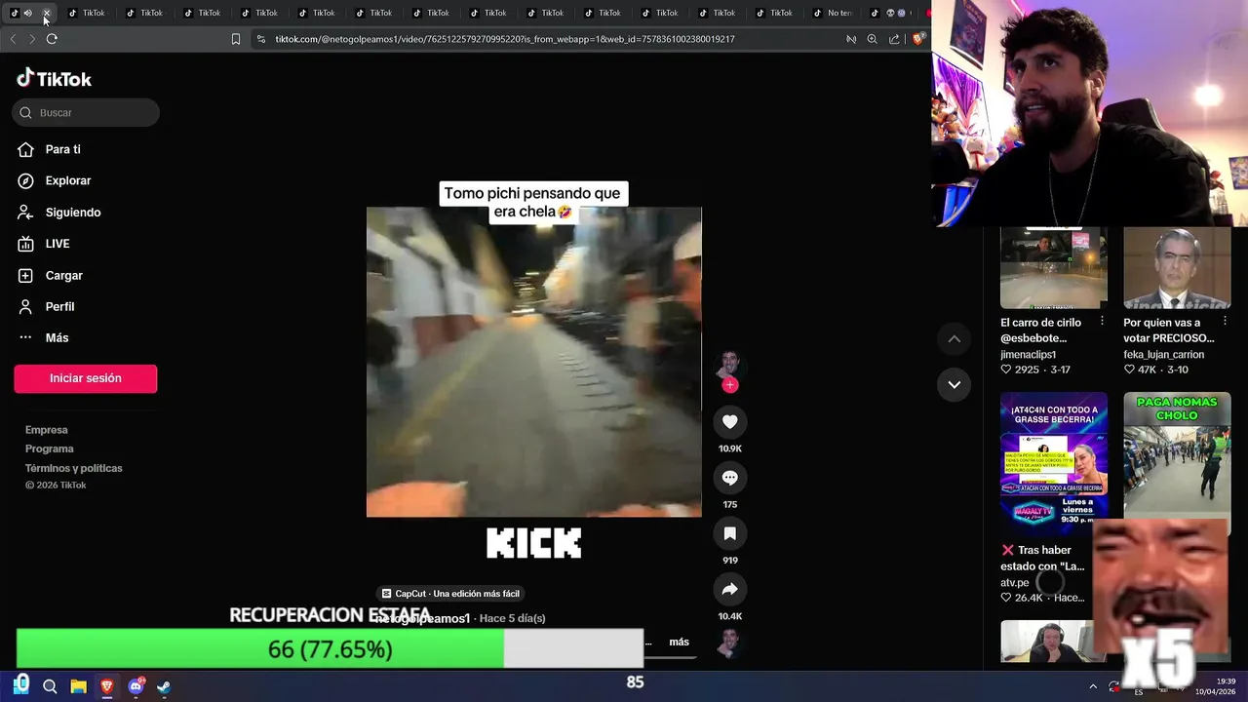Share the video with the arrow icon
The width and height of the screenshot is (1248, 702).
coord(729,589)
